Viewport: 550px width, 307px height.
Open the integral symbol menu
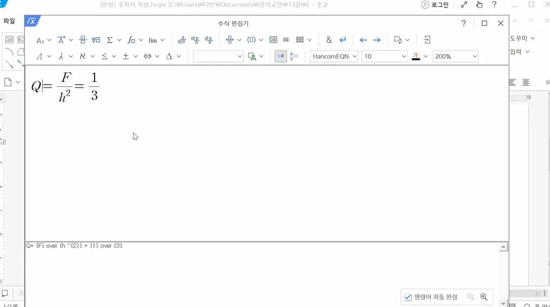coord(135,40)
